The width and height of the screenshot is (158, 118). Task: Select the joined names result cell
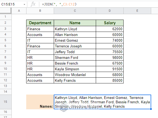click(102, 102)
